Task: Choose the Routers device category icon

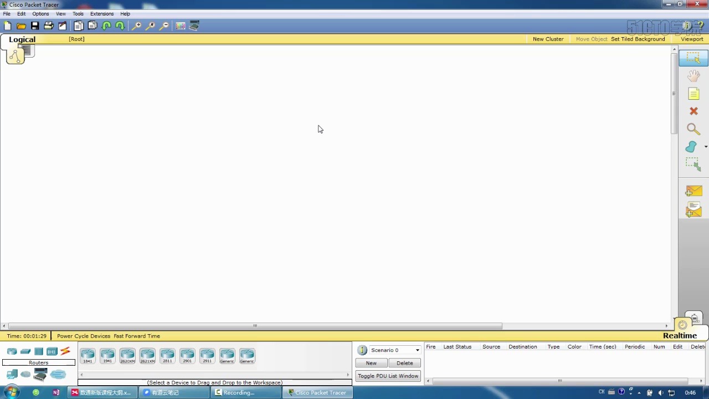Action: point(12,351)
